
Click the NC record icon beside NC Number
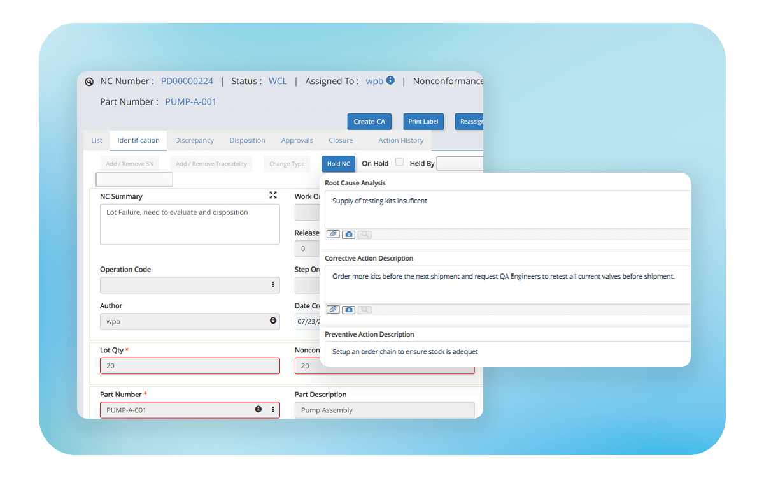(x=89, y=82)
